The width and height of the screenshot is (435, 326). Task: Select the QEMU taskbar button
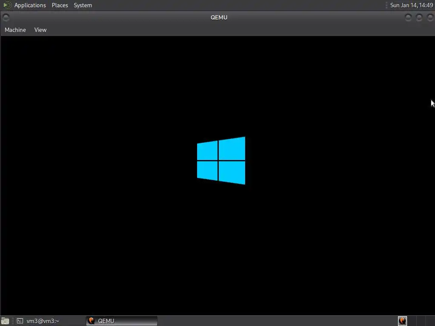122,321
